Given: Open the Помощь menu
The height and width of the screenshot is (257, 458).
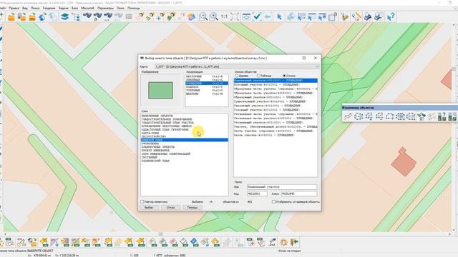Looking at the screenshot, I should coord(134,8).
